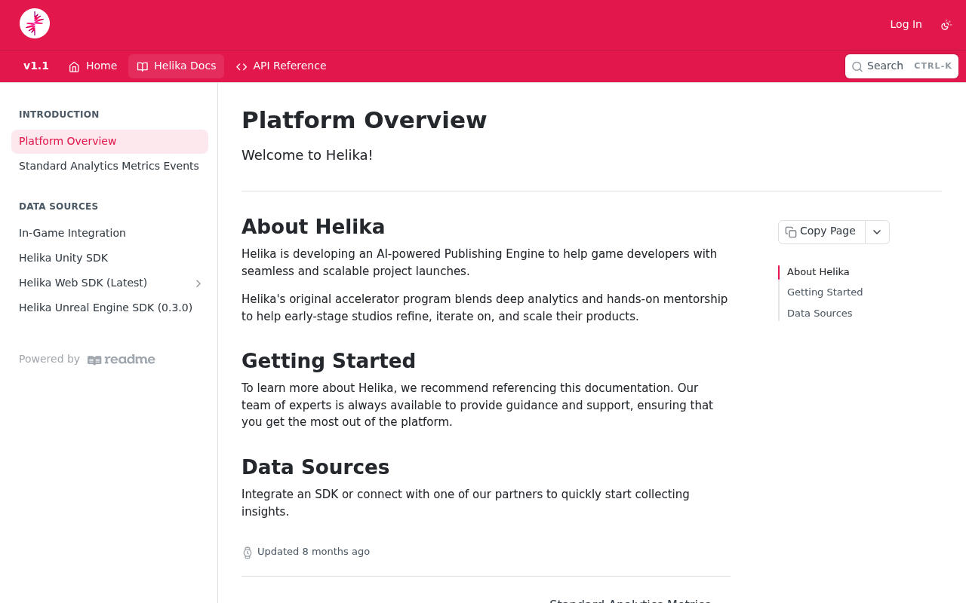The width and height of the screenshot is (966, 603).
Task: Jump to Data Sources in table of contents
Action: pos(820,314)
